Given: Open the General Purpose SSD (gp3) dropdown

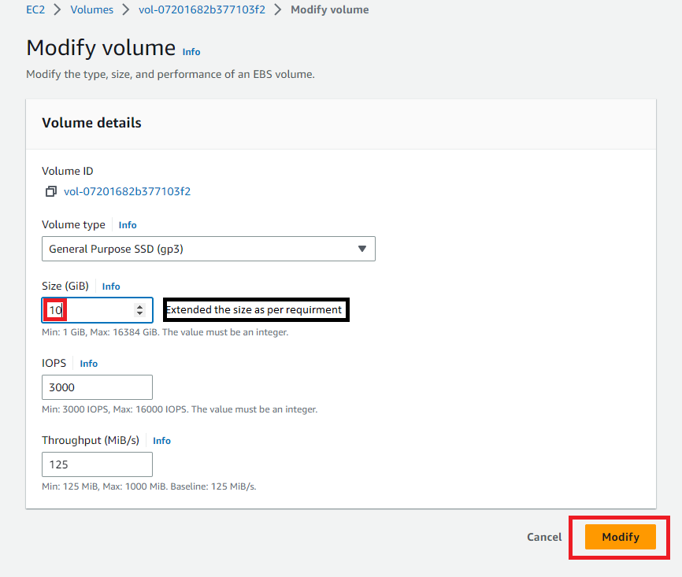Looking at the screenshot, I should pos(209,249).
